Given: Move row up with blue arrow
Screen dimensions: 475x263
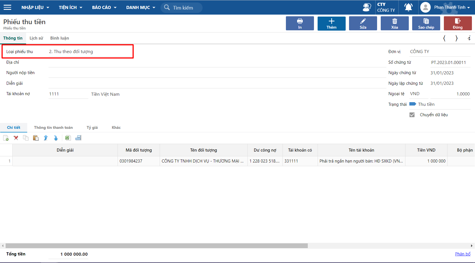Looking at the screenshot, I should coord(46,138).
